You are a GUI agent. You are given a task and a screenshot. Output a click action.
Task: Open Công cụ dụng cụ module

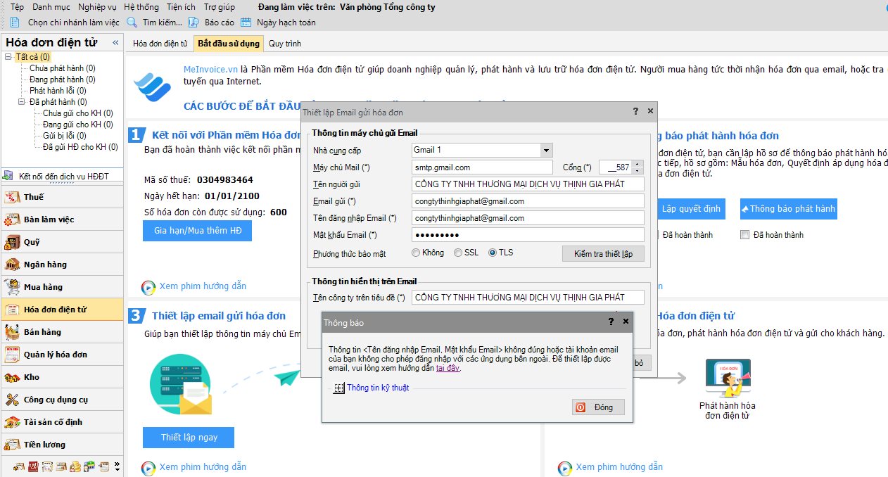pyautogui.click(x=62, y=400)
